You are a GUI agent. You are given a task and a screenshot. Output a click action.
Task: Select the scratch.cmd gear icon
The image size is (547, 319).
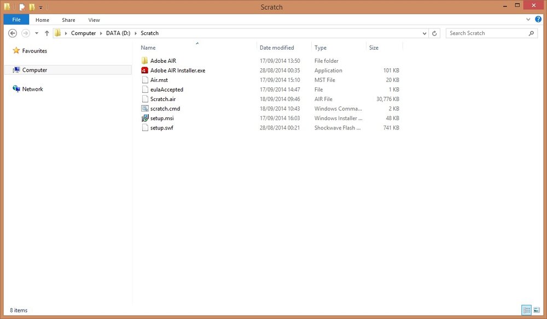[145, 109]
